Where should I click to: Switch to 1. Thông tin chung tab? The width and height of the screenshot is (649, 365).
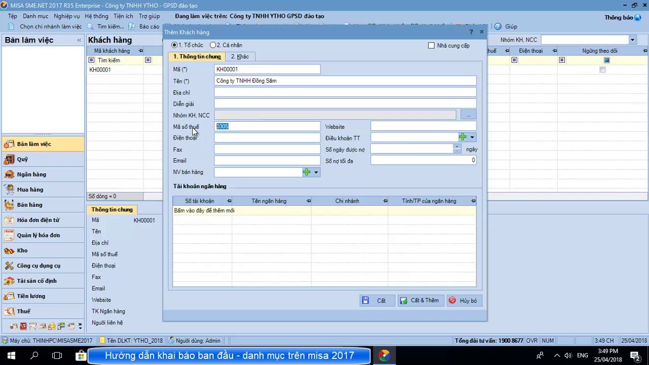coord(197,56)
